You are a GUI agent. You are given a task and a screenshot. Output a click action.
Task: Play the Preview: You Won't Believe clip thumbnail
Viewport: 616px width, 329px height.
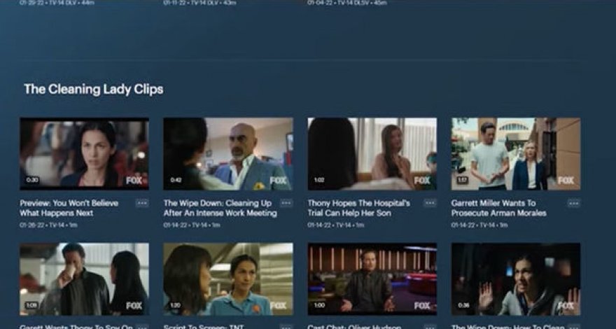(x=84, y=153)
